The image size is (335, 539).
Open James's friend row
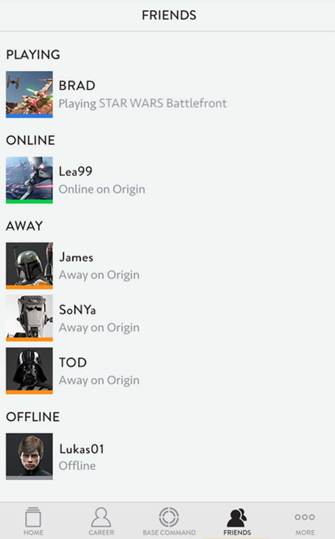[x=167, y=266]
